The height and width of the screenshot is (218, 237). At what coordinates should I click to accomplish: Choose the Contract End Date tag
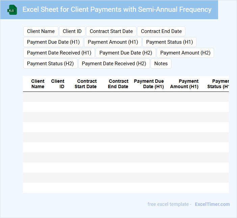(161, 31)
